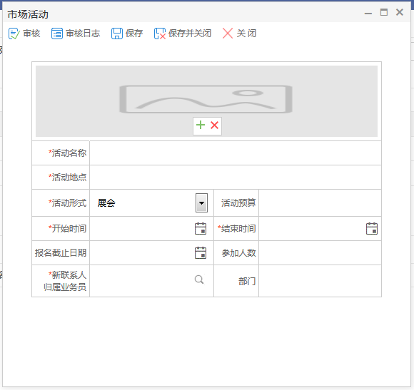The height and width of the screenshot is (390, 414).
Task: Focus the 活动预算 input field
Action: click(320, 202)
